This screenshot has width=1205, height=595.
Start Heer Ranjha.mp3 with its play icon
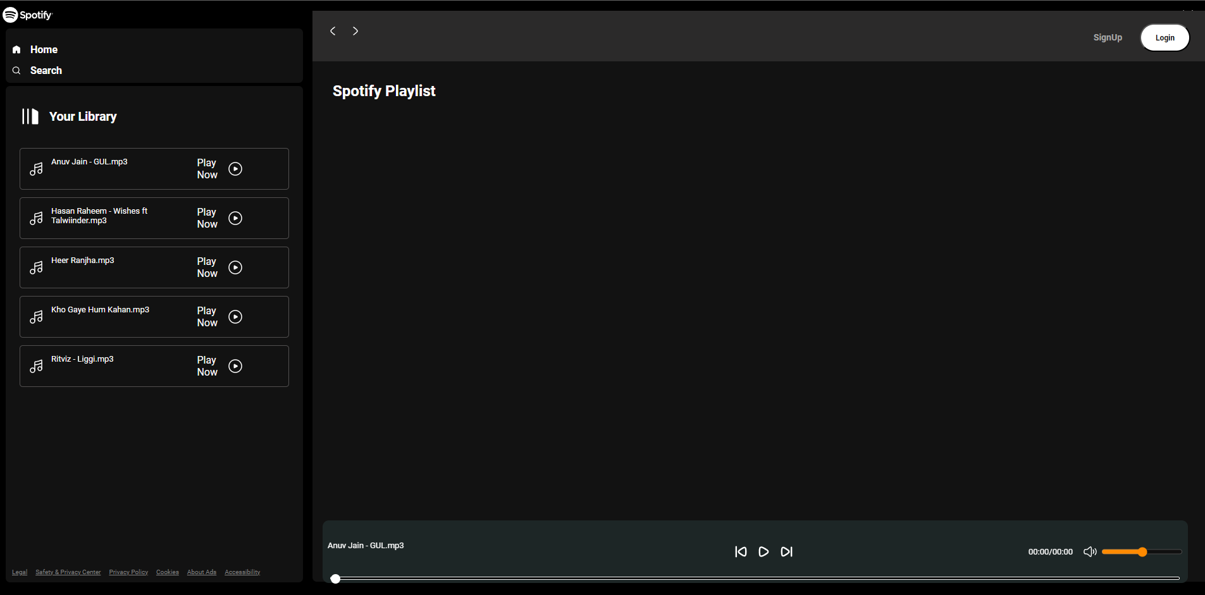pos(235,267)
